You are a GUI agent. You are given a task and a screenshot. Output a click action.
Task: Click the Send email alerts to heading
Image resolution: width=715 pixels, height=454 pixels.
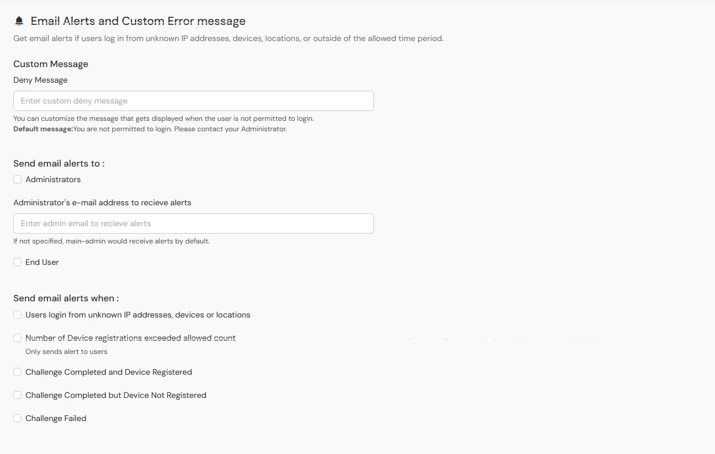click(x=58, y=163)
